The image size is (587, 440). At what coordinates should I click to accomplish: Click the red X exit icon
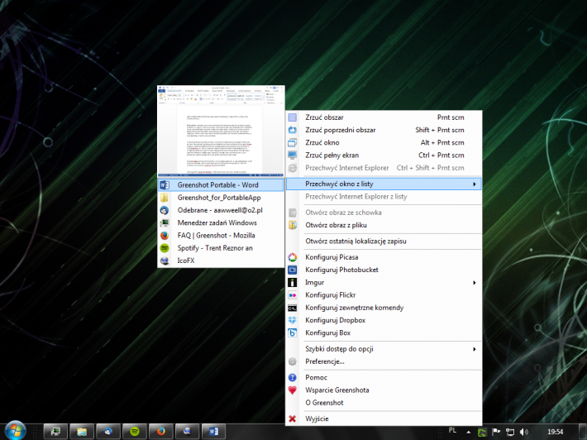(293, 419)
